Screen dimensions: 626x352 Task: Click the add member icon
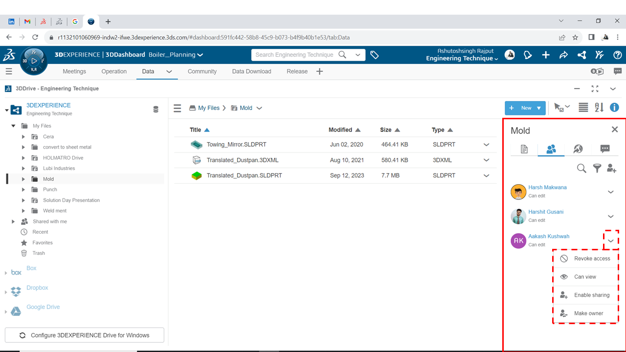[x=612, y=168]
